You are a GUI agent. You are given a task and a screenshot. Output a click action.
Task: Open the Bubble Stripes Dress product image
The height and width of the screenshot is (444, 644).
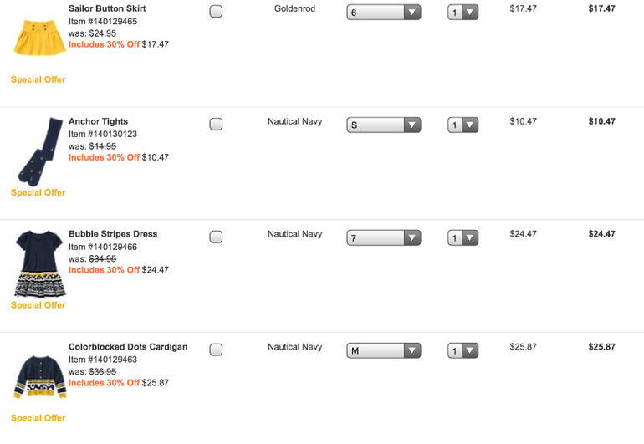tap(38, 263)
